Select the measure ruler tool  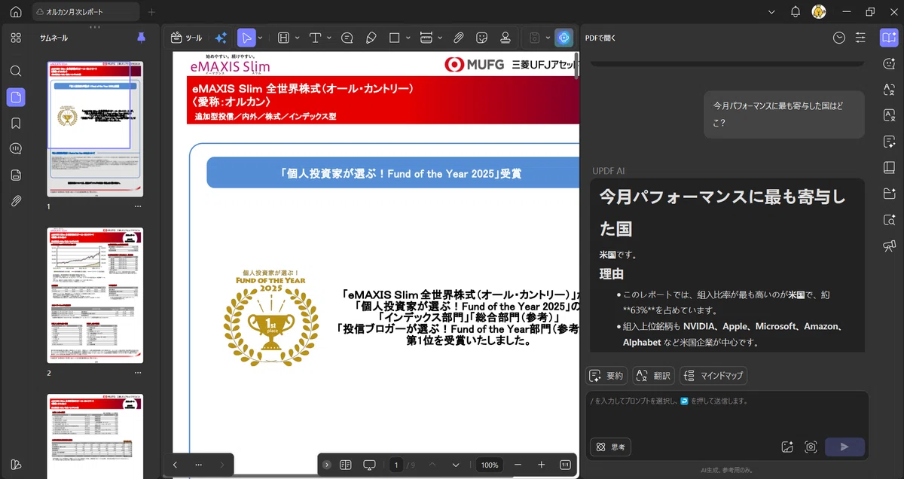426,38
